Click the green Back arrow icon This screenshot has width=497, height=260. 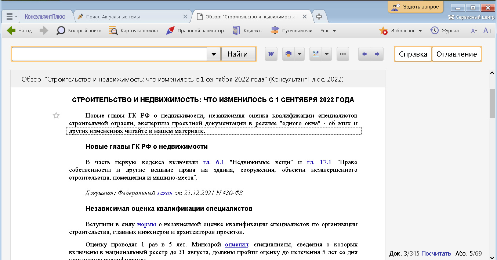11,31
